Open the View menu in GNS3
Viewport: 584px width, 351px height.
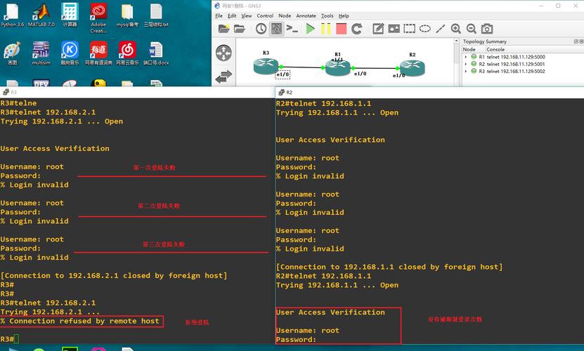coord(246,15)
